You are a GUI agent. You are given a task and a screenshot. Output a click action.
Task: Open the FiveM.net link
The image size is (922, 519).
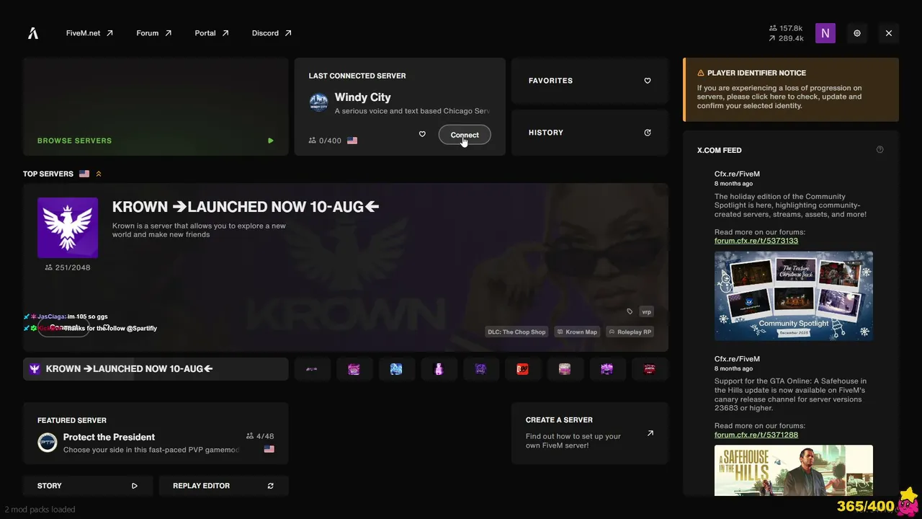[90, 33]
